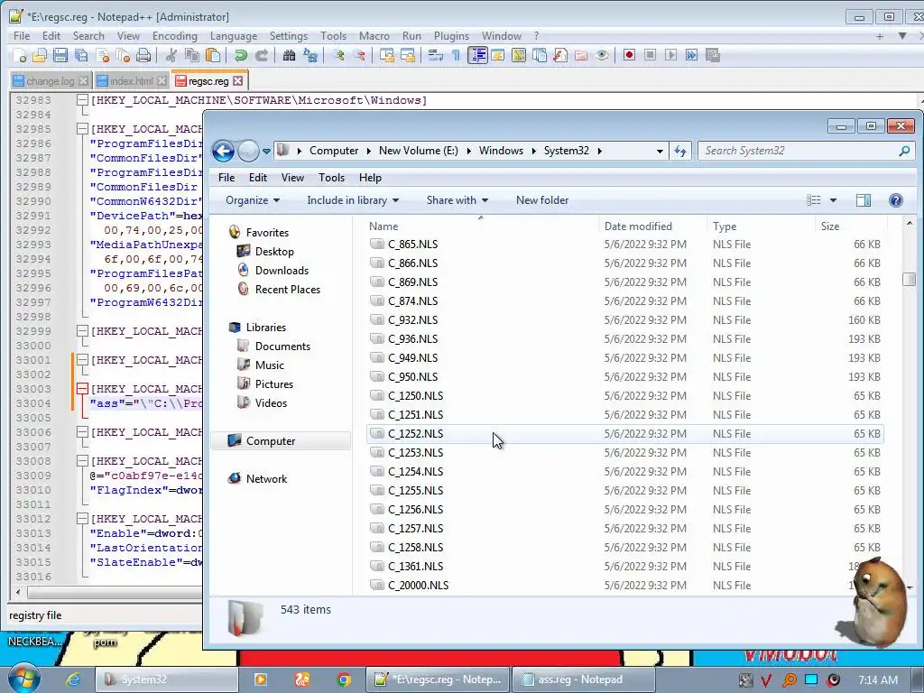Image resolution: width=924 pixels, height=693 pixels.
Task: Open the Plugins menu in Notepad++
Action: 451,36
